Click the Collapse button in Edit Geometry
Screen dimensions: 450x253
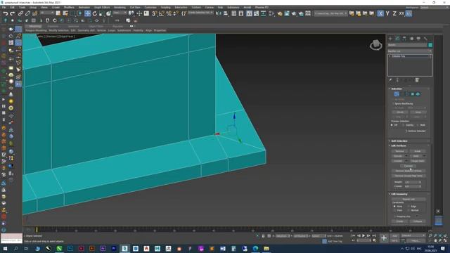pos(418,221)
